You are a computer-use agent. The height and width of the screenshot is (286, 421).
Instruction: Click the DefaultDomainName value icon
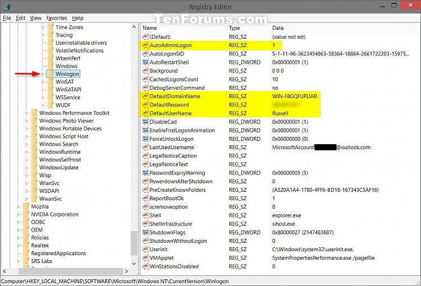click(145, 96)
